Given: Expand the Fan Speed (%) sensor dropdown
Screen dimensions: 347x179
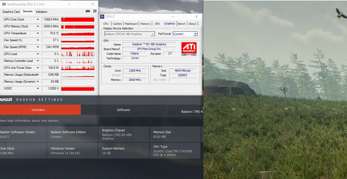Looking at the screenshot, I should click(38, 40).
